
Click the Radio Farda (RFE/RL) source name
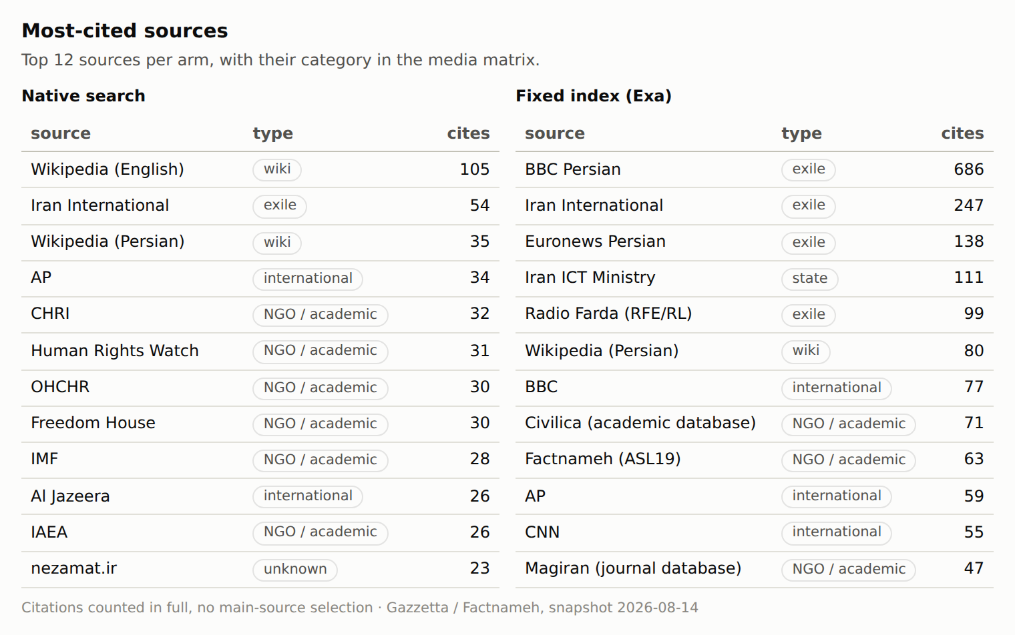point(608,313)
